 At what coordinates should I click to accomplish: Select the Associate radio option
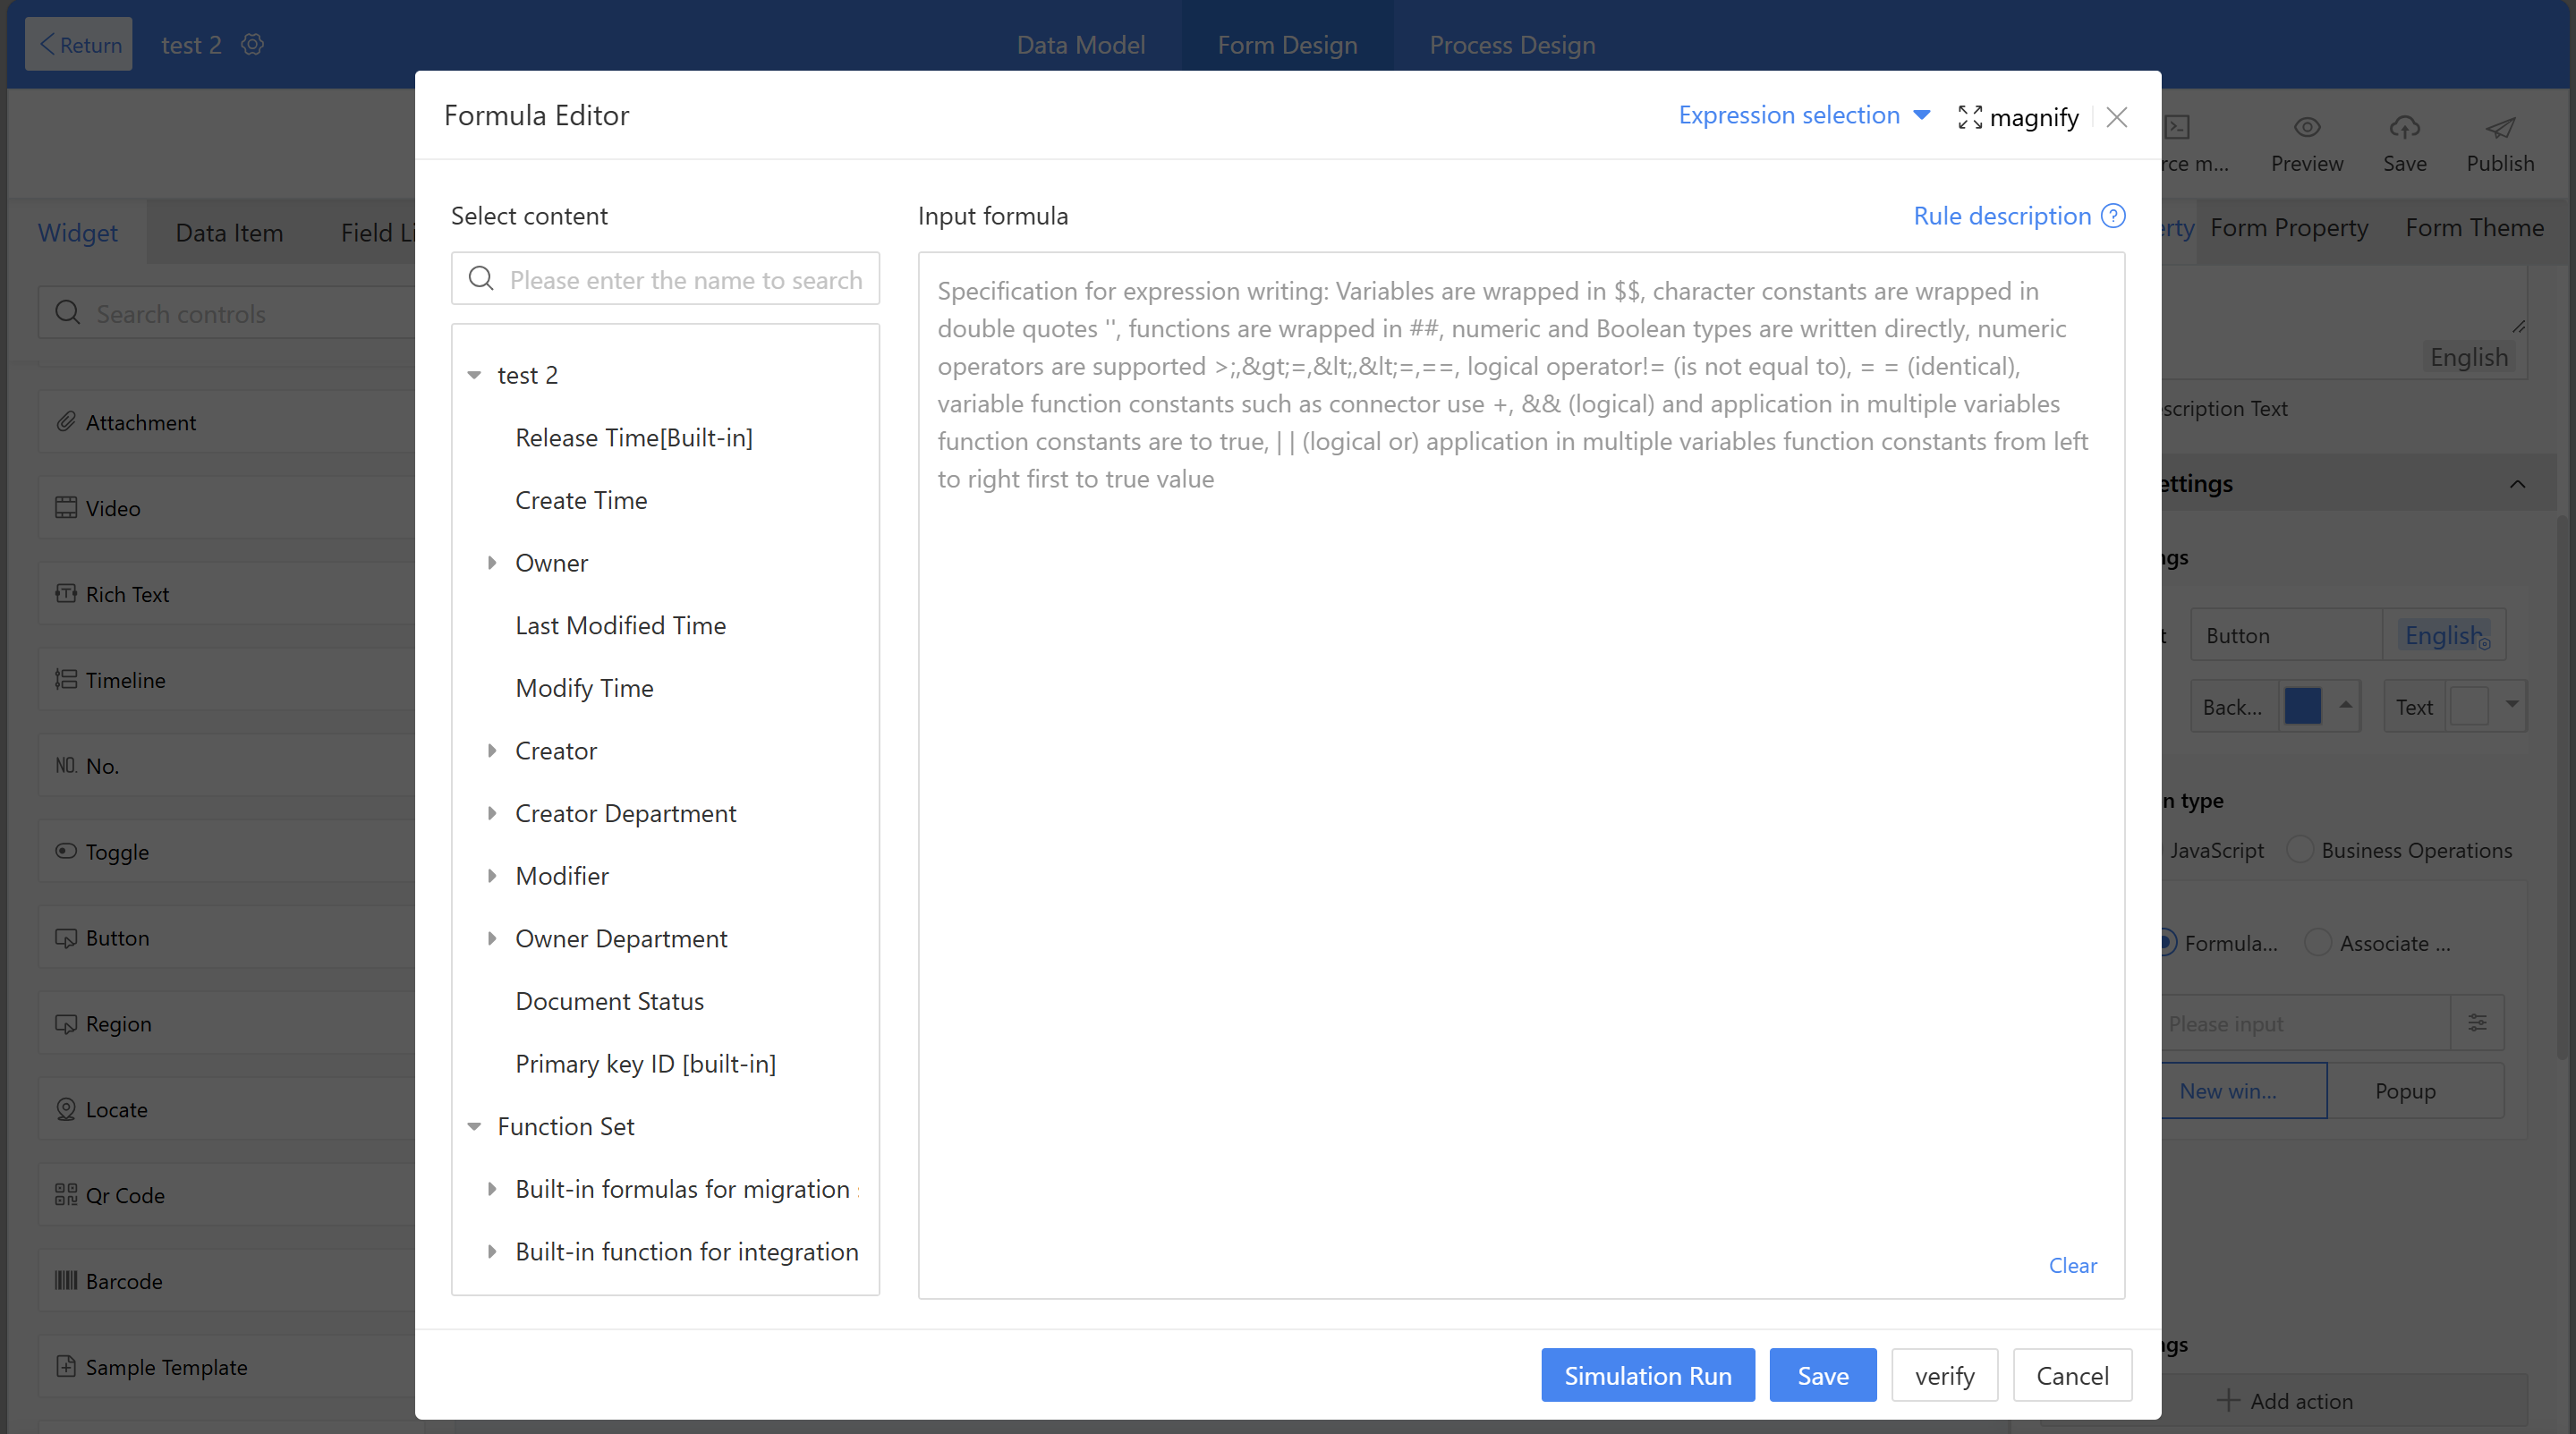point(2318,942)
